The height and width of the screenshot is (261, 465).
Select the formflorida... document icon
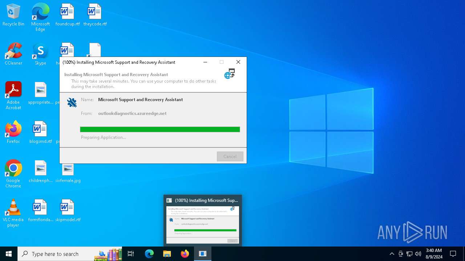(41, 211)
